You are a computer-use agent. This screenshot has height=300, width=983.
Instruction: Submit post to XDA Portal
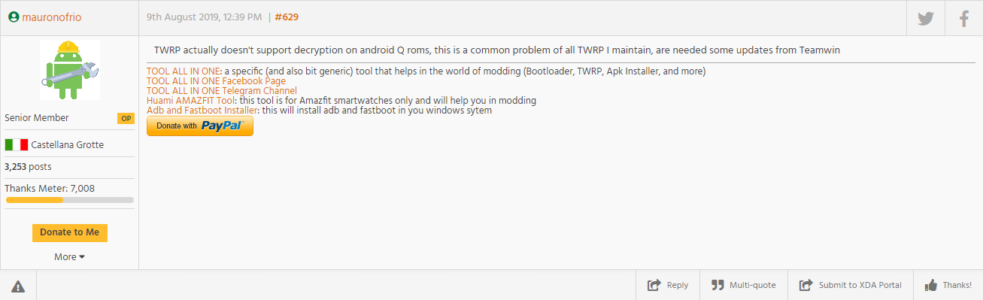tap(851, 285)
